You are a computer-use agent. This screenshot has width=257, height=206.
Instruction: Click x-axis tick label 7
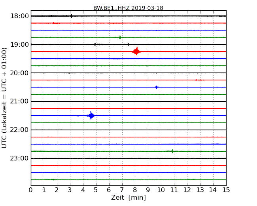pos(122,190)
